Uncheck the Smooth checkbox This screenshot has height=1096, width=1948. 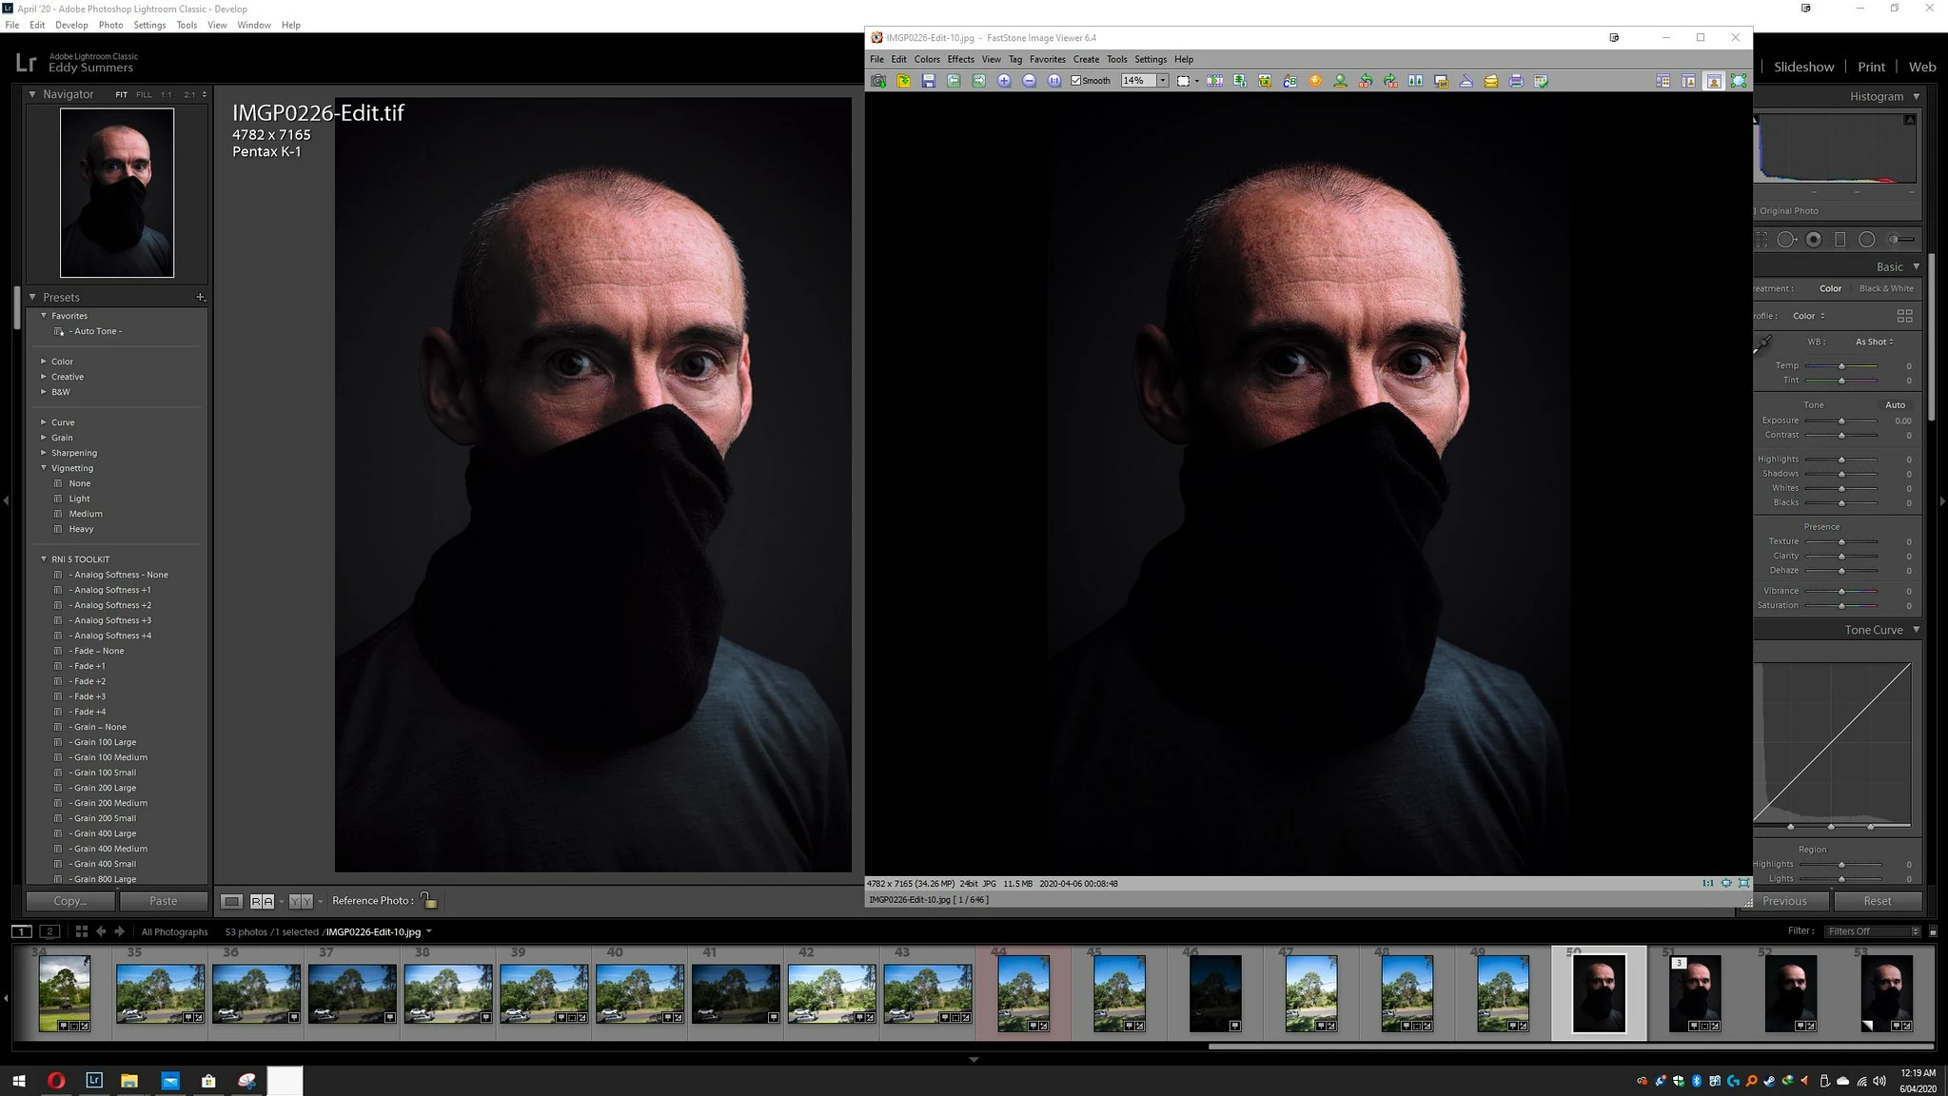[1076, 81]
